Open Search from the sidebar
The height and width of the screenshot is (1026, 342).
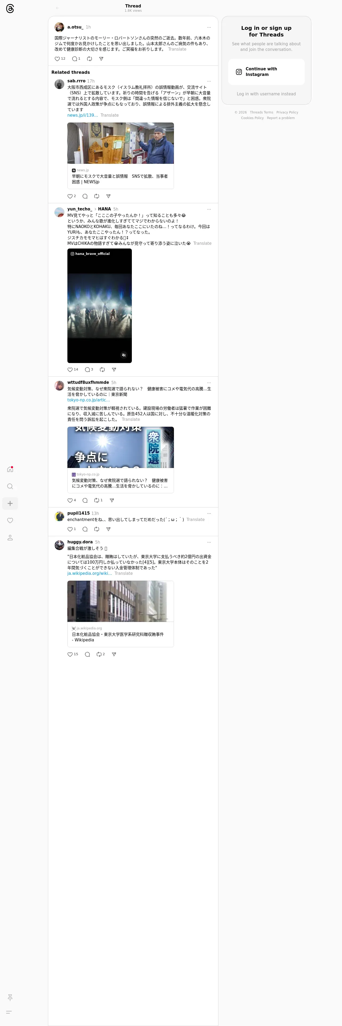tap(10, 486)
